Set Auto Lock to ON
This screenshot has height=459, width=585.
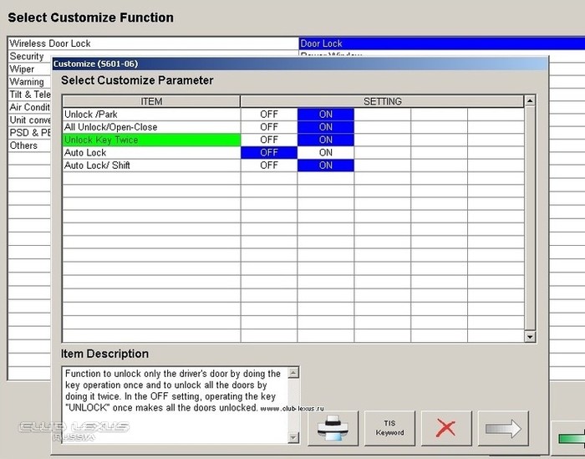coord(325,153)
